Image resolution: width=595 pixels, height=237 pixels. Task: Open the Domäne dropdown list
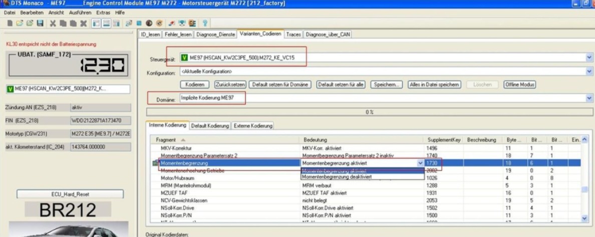click(588, 98)
